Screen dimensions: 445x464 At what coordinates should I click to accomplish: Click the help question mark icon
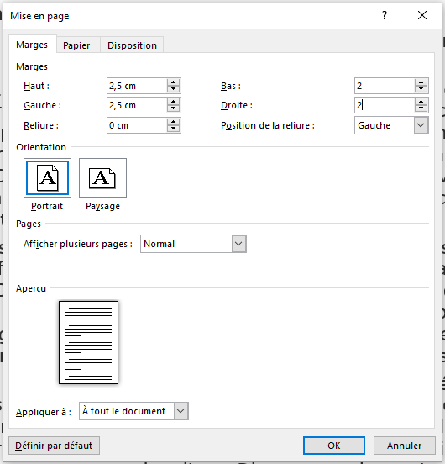tap(385, 15)
